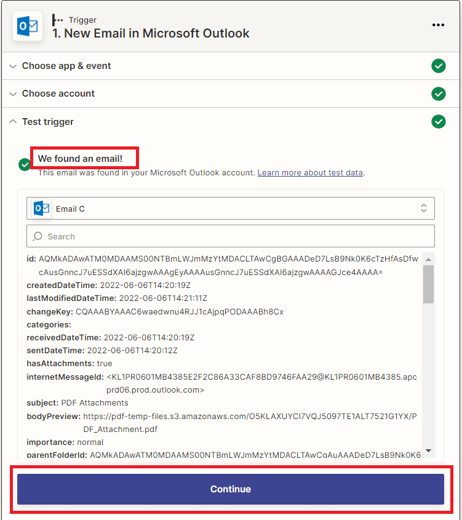The image size is (462, 520).
Task: Collapse the Test trigger section
Action: tap(48, 122)
